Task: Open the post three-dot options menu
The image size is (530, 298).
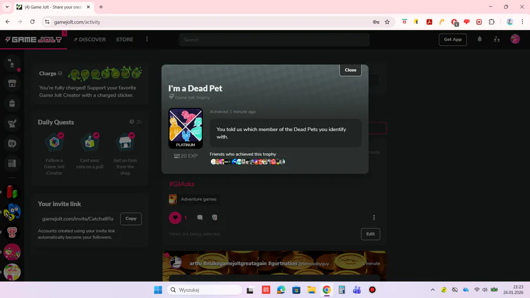Action: (x=374, y=217)
